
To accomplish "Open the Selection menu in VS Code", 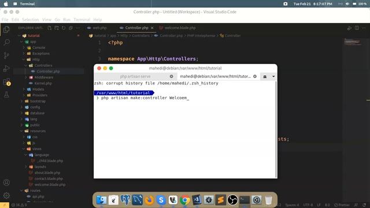I will 31,20.
